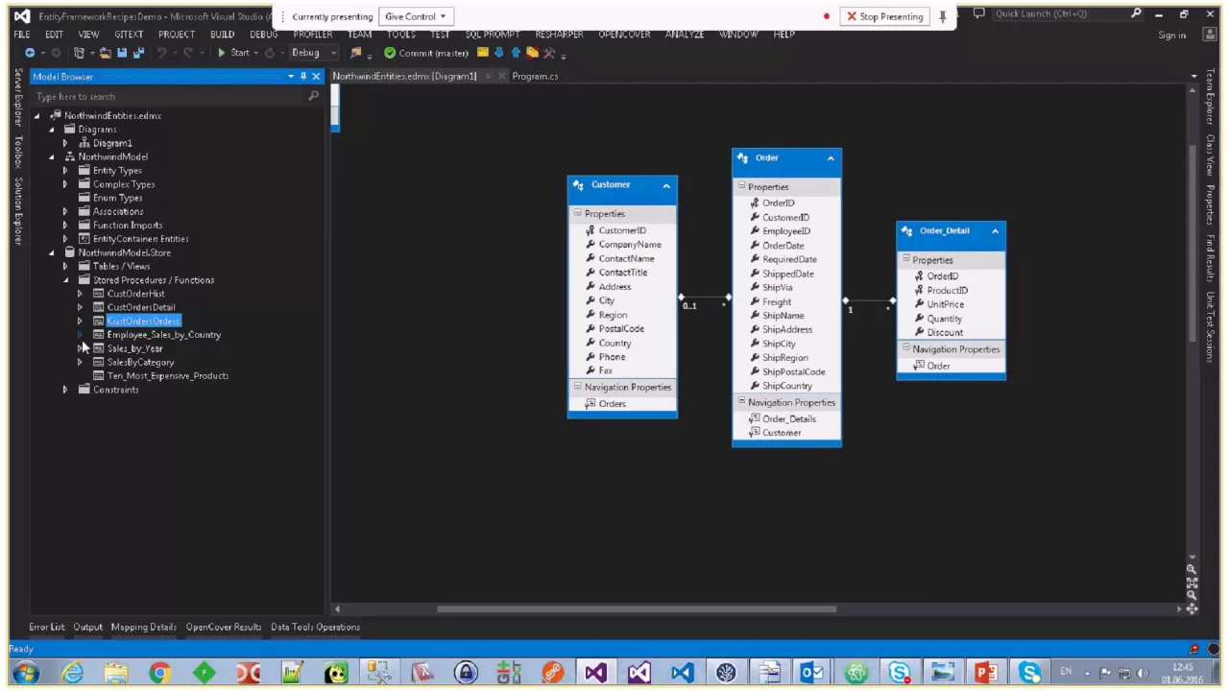Click the search magnifier in Model Browser
The image size is (1229, 691).
coord(313,96)
